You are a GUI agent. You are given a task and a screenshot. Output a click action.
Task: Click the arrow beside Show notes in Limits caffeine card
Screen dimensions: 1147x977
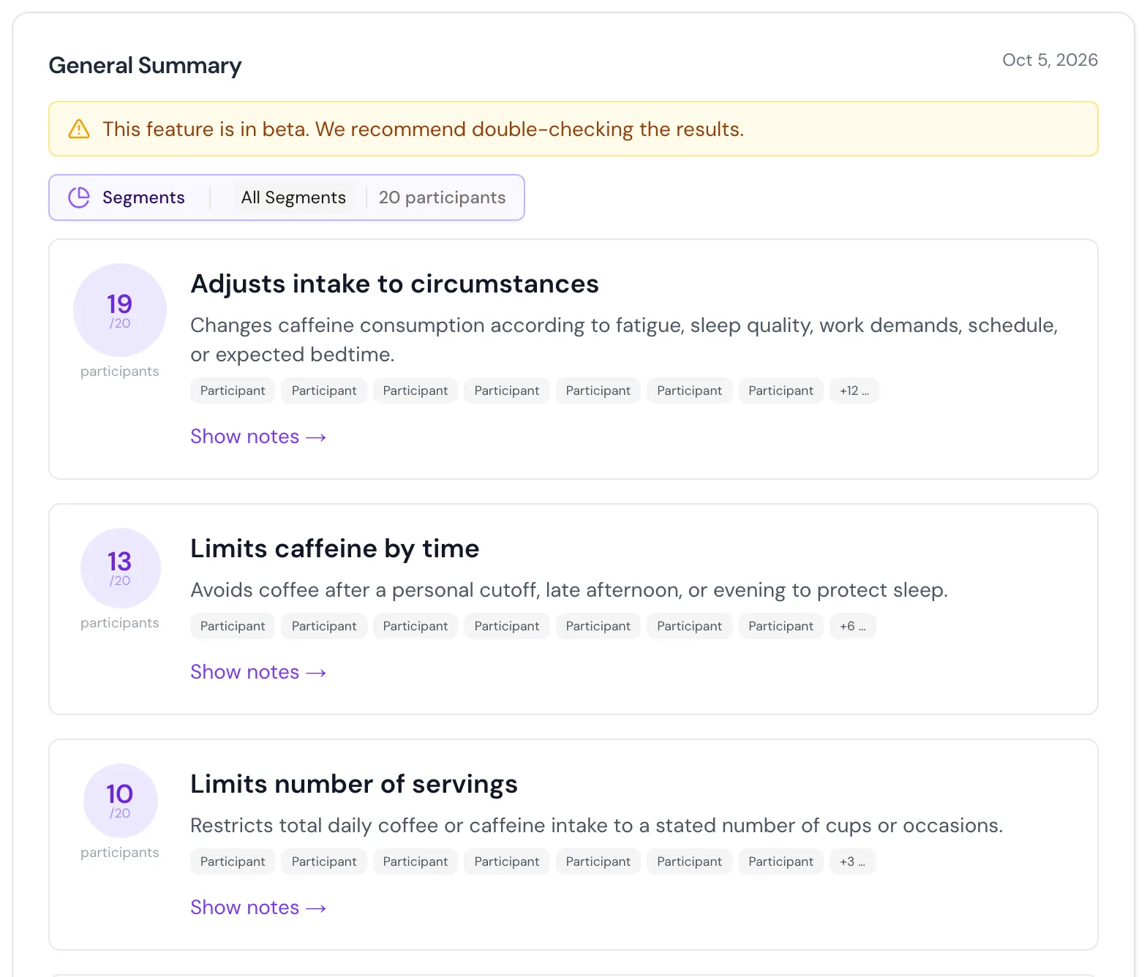click(316, 673)
